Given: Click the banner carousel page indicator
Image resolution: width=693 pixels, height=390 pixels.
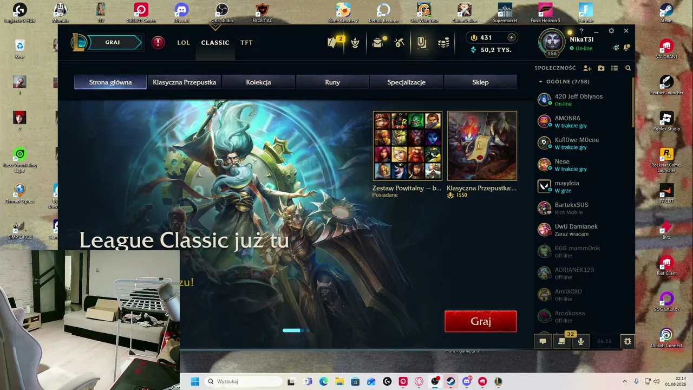Looking at the screenshot, I should [x=296, y=330].
